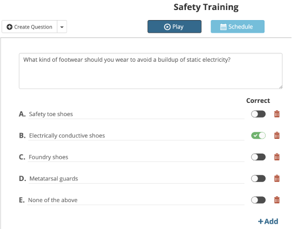Edit answer C Foundry shoes field
The image size is (292, 229).
pos(136,157)
